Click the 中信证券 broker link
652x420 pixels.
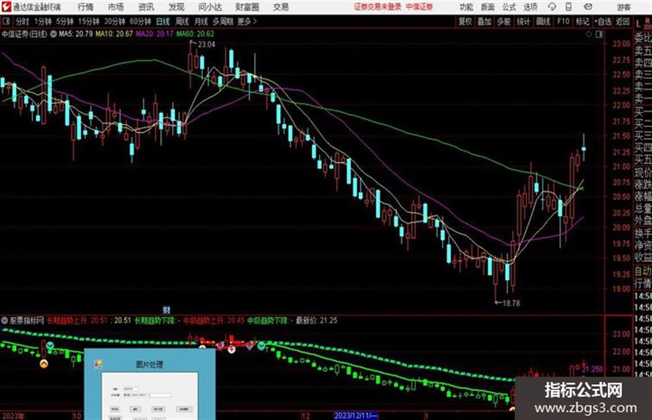tap(419, 7)
